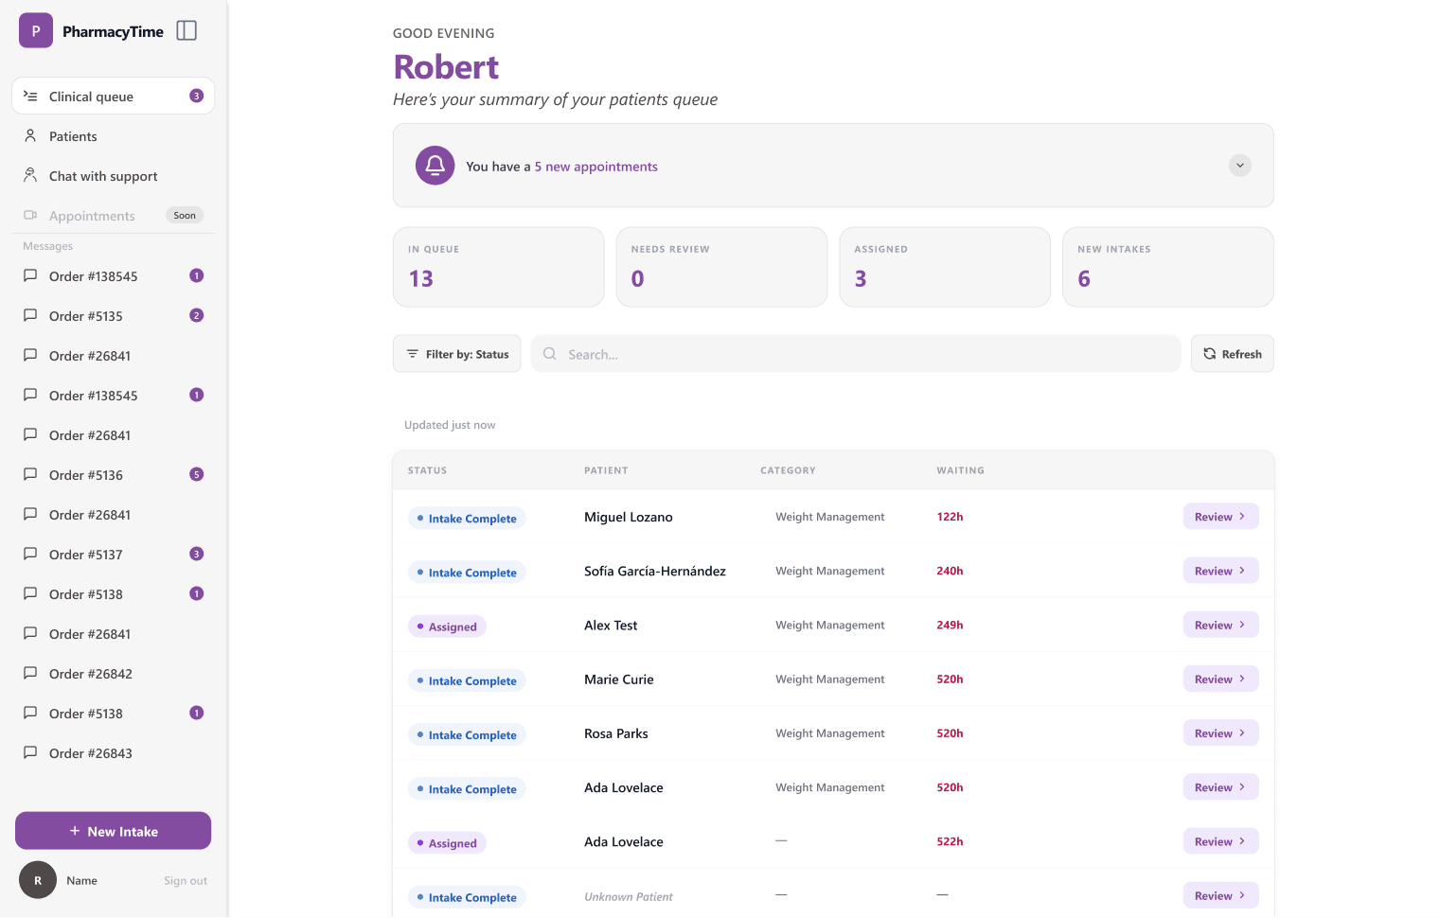1440x918 pixels.
Task: Click the Clinical queue badge showing 3
Action: [x=196, y=96]
